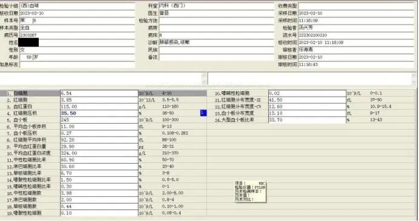
Task: Select the 白细胞 result value 6.54
Action: [x=99, y=94]
